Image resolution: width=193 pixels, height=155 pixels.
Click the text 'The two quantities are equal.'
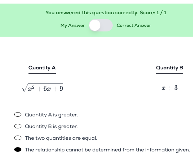coord(61,138)
